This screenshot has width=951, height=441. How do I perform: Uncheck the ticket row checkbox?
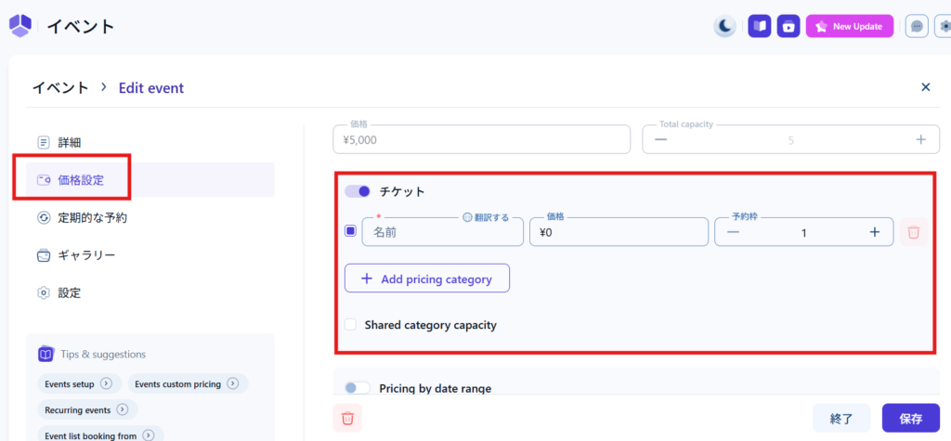(x=350, y=231)
